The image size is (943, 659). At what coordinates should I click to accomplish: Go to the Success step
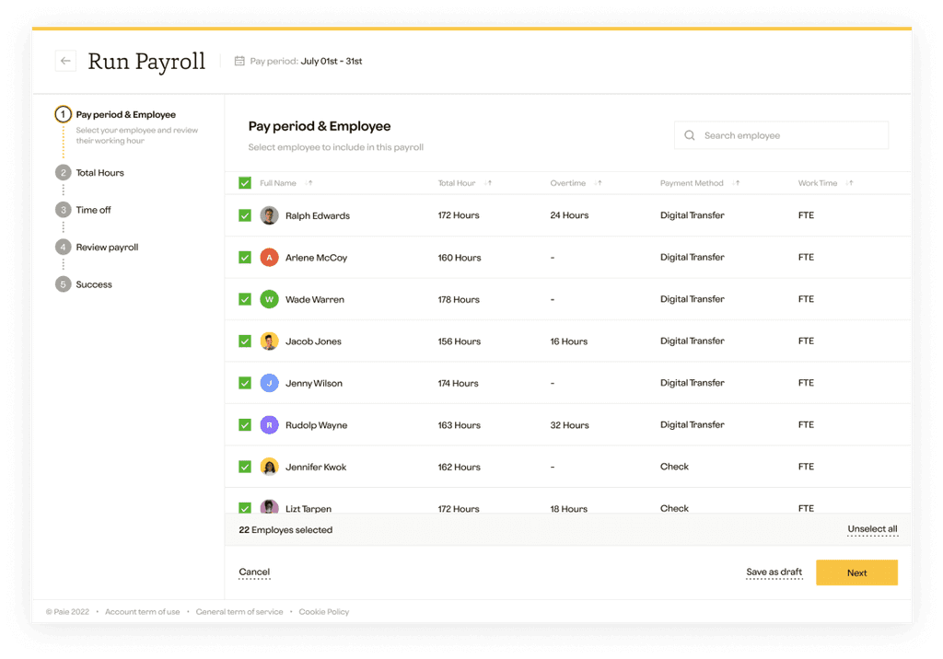63,283
